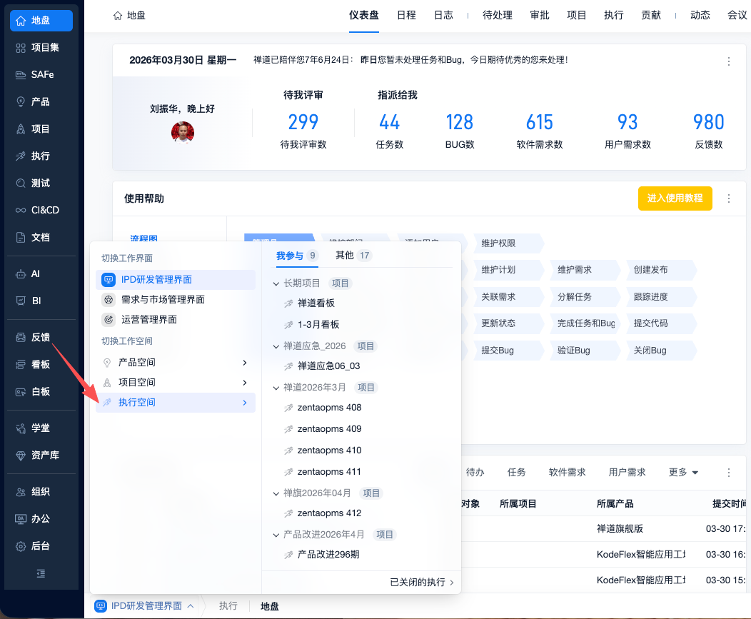Screen dimensions: 751x619
Task: Switch to the 审批 top tab
Action: pyautogui.click(x=539, y=15)
